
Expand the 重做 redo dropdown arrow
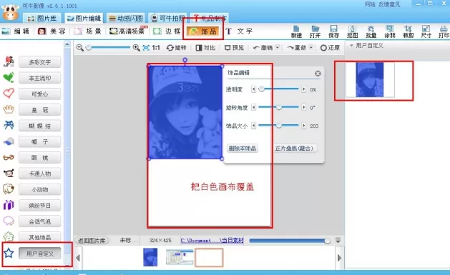click(x=311, y=48)
